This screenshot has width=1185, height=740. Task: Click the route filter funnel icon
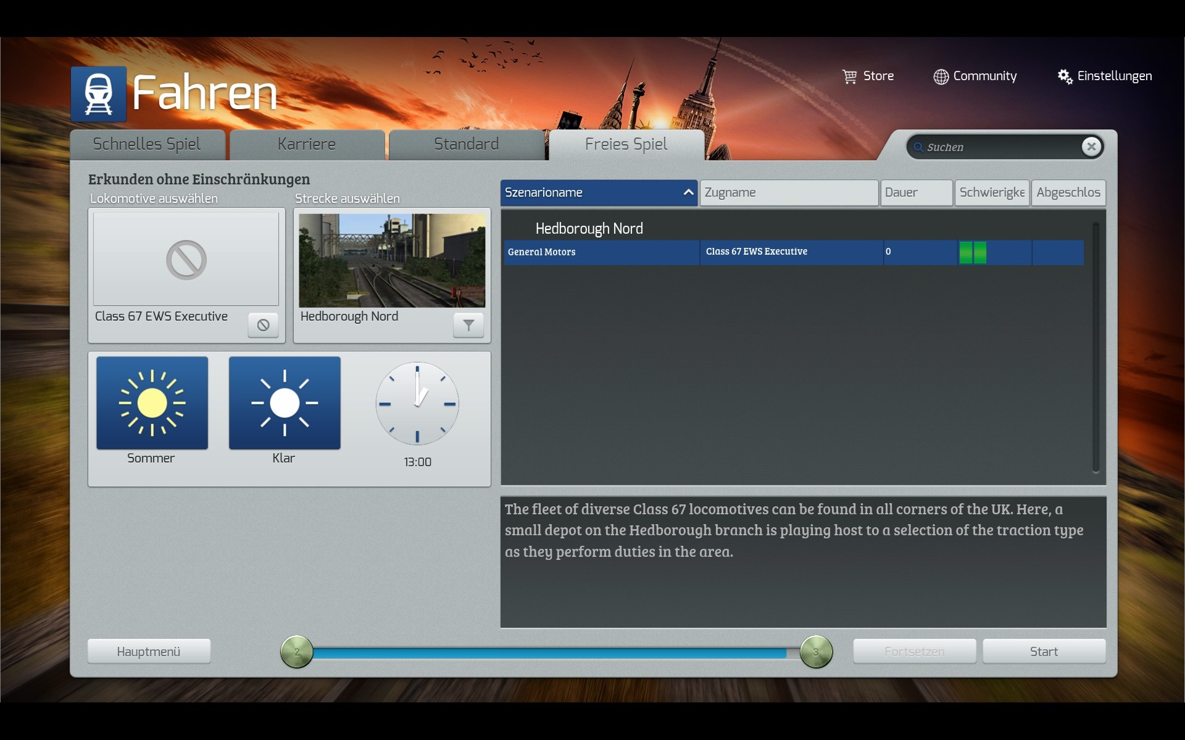(468, 325)
